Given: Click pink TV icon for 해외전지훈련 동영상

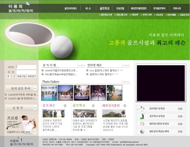Looking at the screenshot, I should pyautogui.click(x=142, y=124).
